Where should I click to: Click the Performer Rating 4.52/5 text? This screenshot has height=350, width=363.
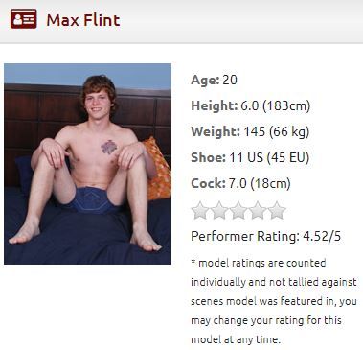tap(265, 237)
